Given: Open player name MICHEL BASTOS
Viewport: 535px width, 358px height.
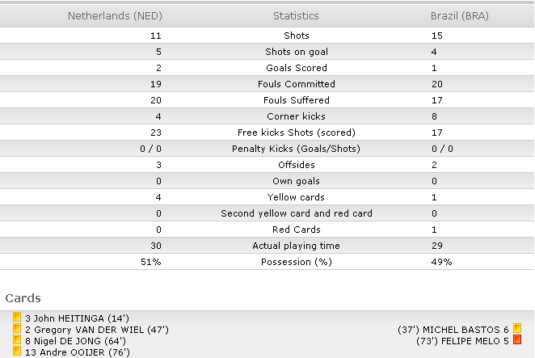Looking at the screenshot, I should tap(461, 330).
